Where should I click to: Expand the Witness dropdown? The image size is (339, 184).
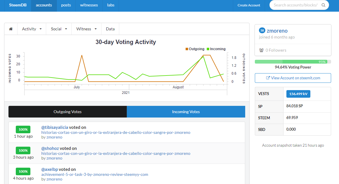tap(87, 29)
